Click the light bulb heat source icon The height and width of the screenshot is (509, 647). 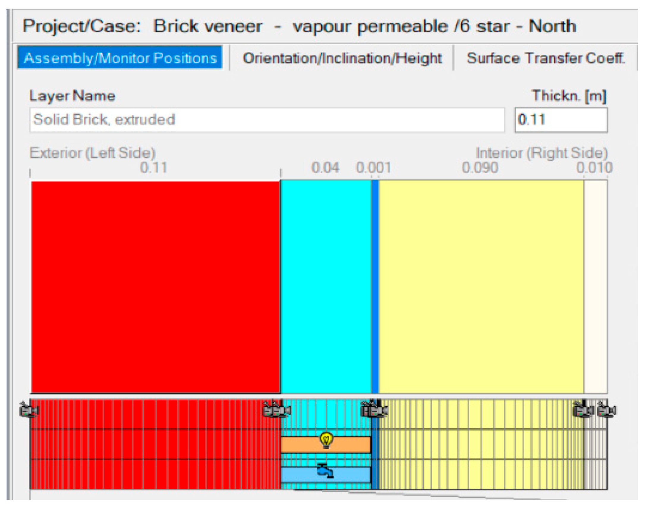(x=326, y=440)
